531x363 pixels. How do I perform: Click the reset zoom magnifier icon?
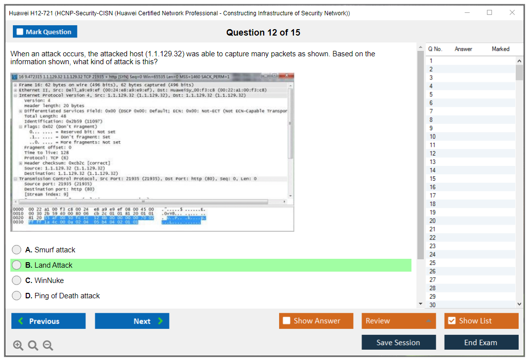(33, 346)
